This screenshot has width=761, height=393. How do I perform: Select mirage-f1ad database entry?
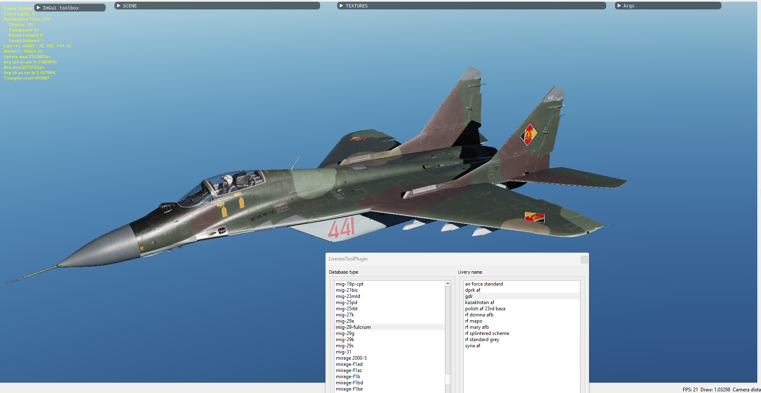tap(389, 364)
